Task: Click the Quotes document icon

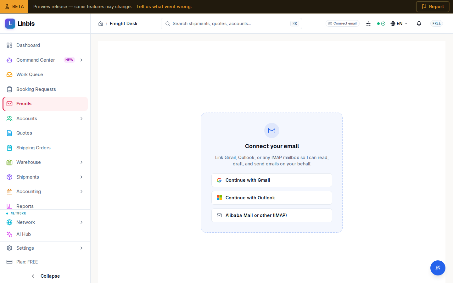Action: coord(9,133)
